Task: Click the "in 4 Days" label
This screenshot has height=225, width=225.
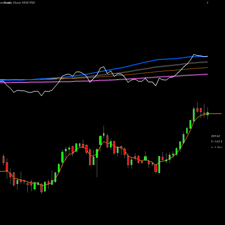Action: (x=216, y=147)
